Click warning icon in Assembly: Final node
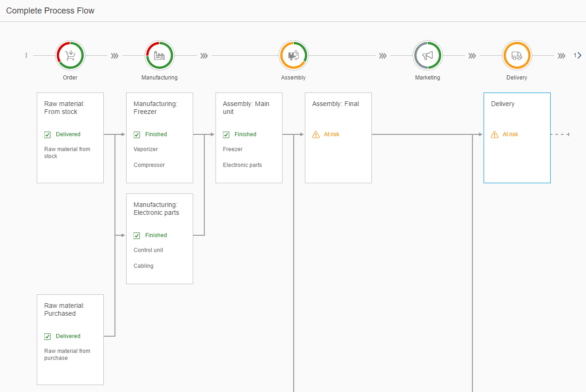 316,135
